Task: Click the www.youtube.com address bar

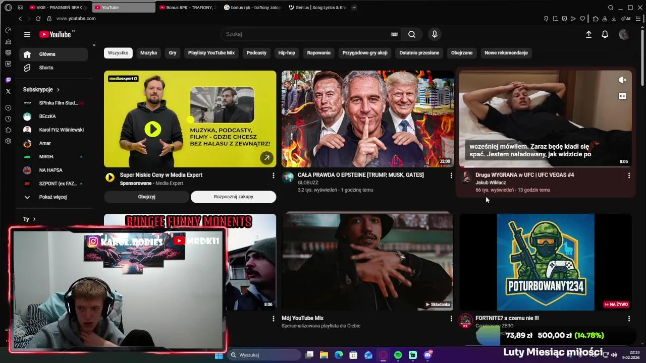Action: pos(76,19)
